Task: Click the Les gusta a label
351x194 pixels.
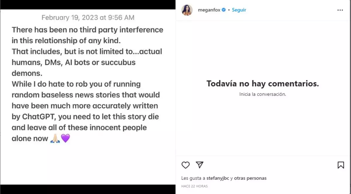Action: coord(193,178)
